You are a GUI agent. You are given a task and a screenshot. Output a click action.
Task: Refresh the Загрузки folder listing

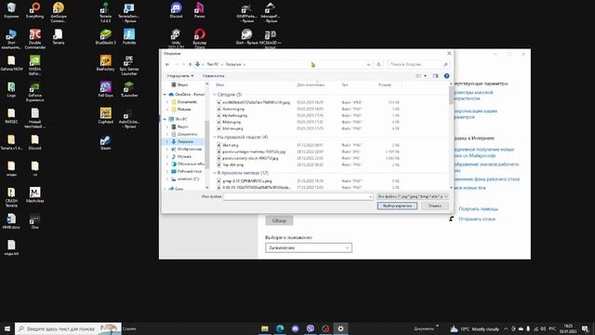(x=378, y=64)
